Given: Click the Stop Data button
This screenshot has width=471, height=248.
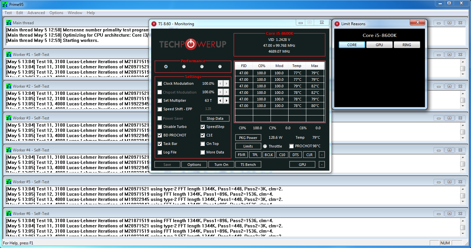Looking at the screenshot, I should click(x=215, y=118).
